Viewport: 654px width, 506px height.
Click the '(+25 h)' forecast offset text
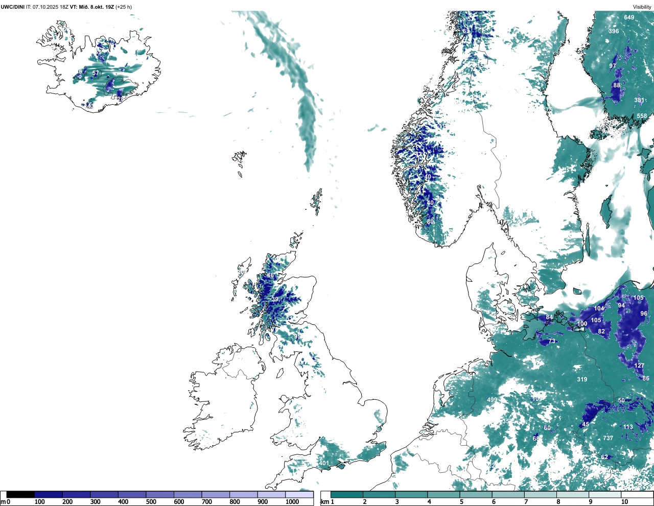pos(124,7)
